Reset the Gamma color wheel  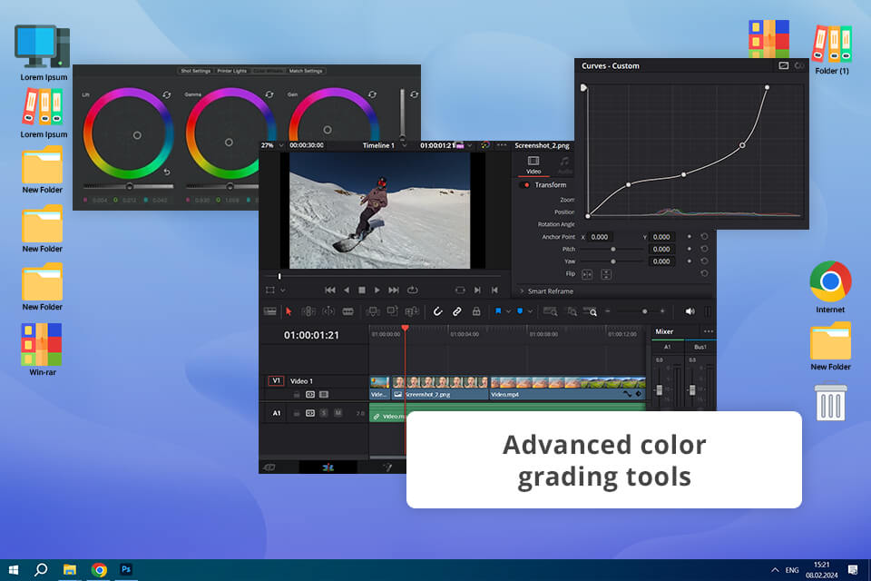pos(269,95)
